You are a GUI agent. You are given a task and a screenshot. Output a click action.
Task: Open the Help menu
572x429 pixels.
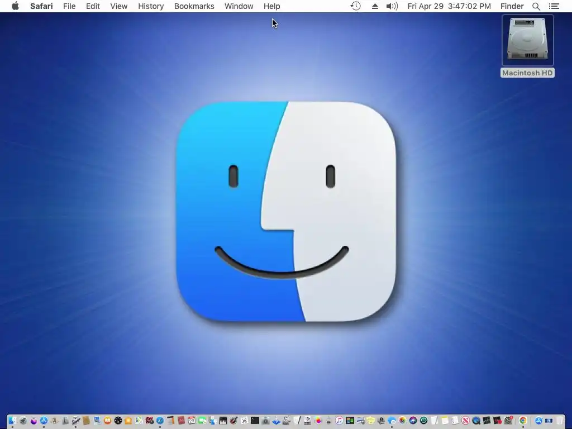(x=272, y=6)
